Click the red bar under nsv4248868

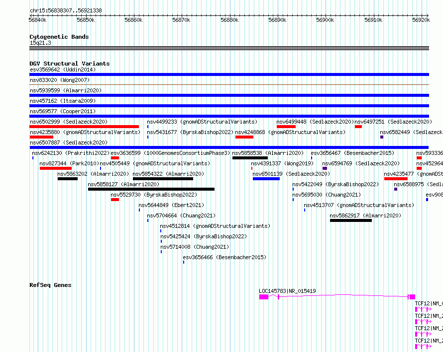244,137
